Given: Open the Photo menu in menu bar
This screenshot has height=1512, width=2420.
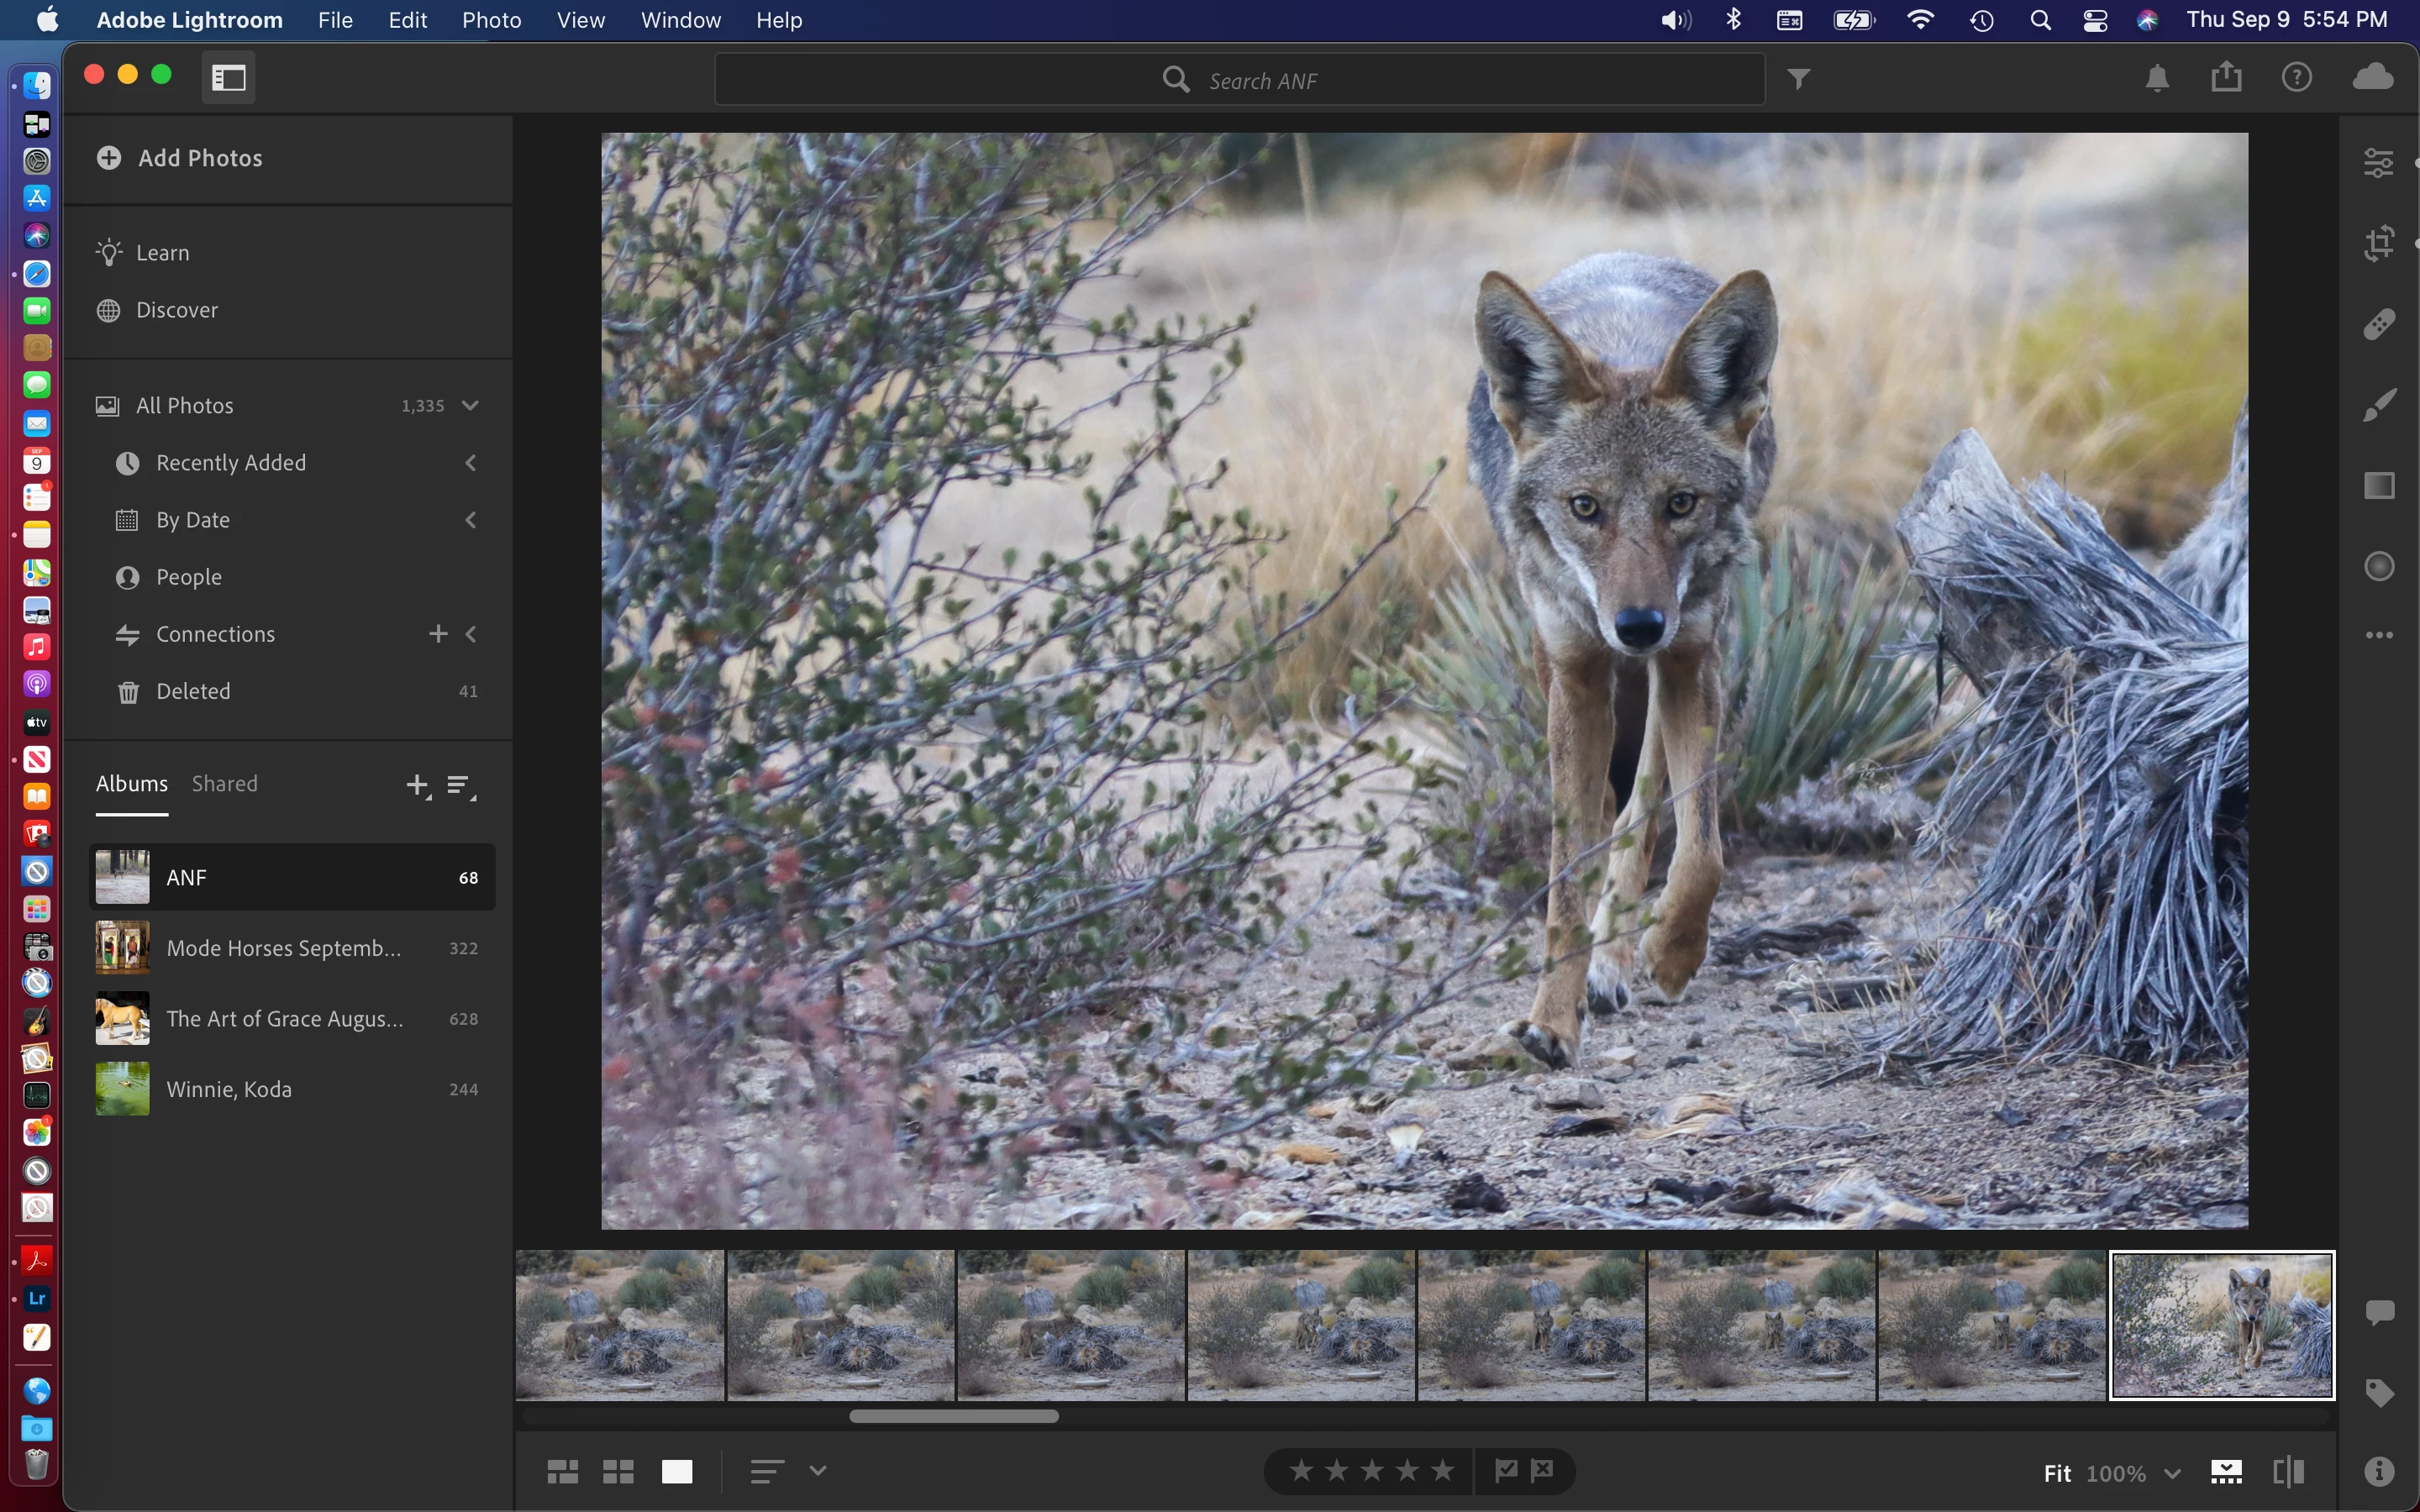Looking at the screenshot, I should pos(491,20).
